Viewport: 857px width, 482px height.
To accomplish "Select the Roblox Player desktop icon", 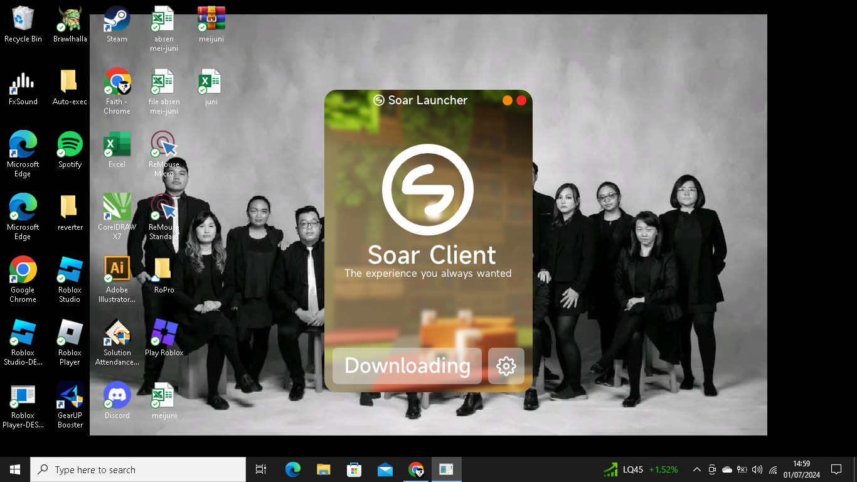I will point(70,343).
